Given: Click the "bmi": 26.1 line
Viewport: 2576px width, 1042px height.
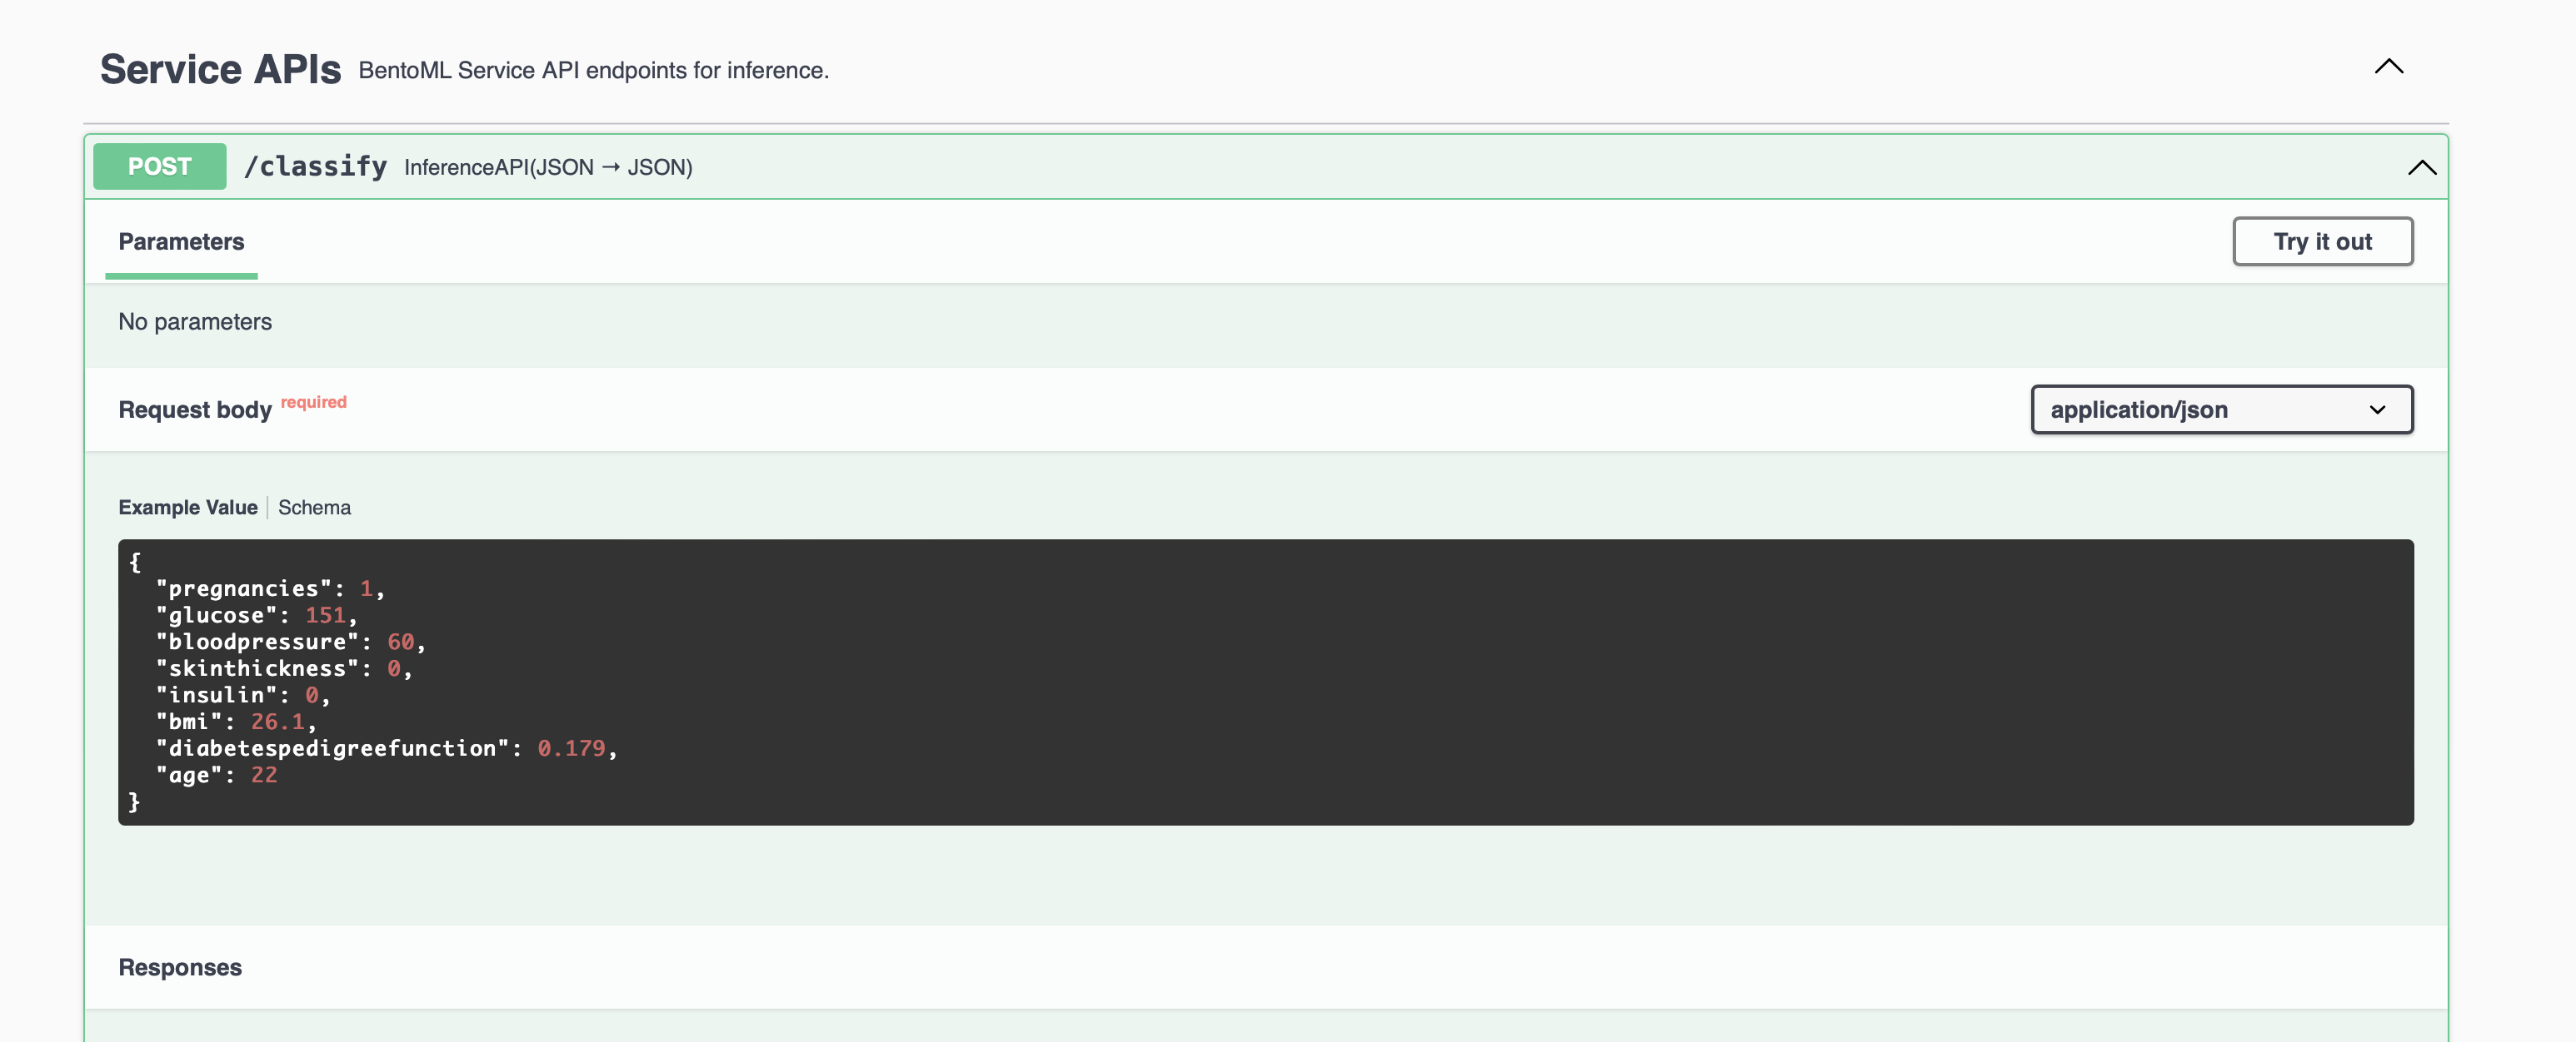Looking at the screenshot, I should click(236, 722).
